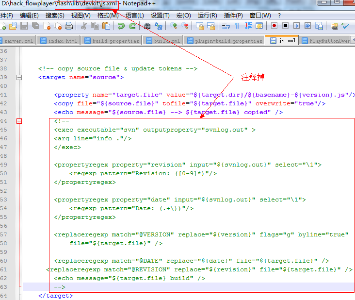
Task: Select the js.xml tab
Action: 282,40
